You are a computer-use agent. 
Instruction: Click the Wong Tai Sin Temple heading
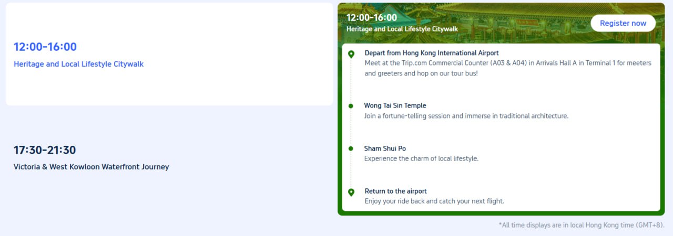pyautogui.click(x=395, y=105)
